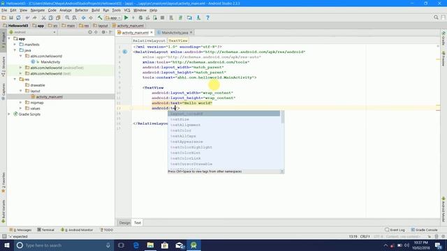Screen dimensions: 447x251
Task: Select textColor in the completion list
Action: (x=181, y=130)
